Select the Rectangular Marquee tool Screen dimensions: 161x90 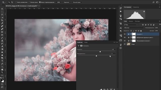pyautogui.click(x=2, y=12)
